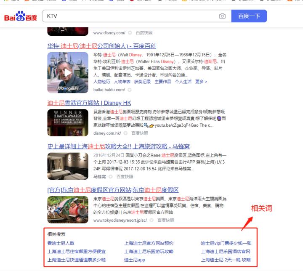The image size is (303, 271).
Task: Focus the search box containing KTV
Action: (x=137, y=16)
